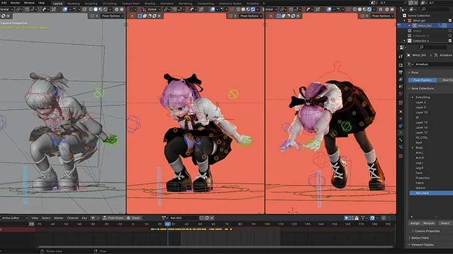Toggle Collection 4 exclude checkbox

coord(450,41)
